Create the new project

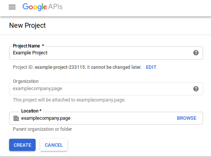[22, 145]
